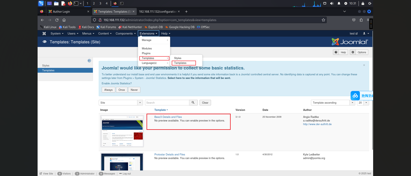
Task: Open the System dropdown menu
Action: click(57, 33)
